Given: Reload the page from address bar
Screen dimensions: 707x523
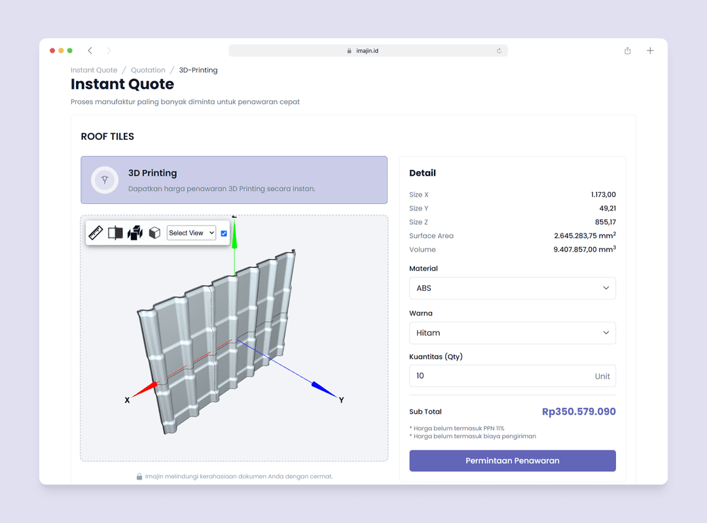Looking at the screenshot, I should tap(499, 51).
